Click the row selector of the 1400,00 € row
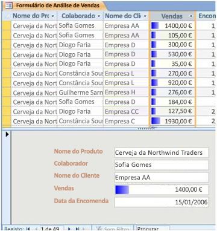217x231 pixels. (7, 25)
